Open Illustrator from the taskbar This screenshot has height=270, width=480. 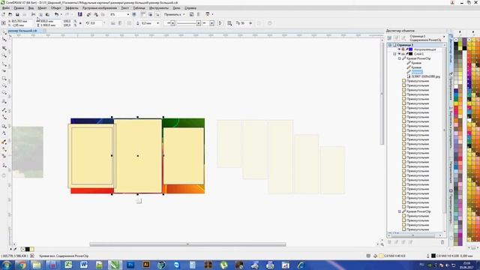click(146, 265)
